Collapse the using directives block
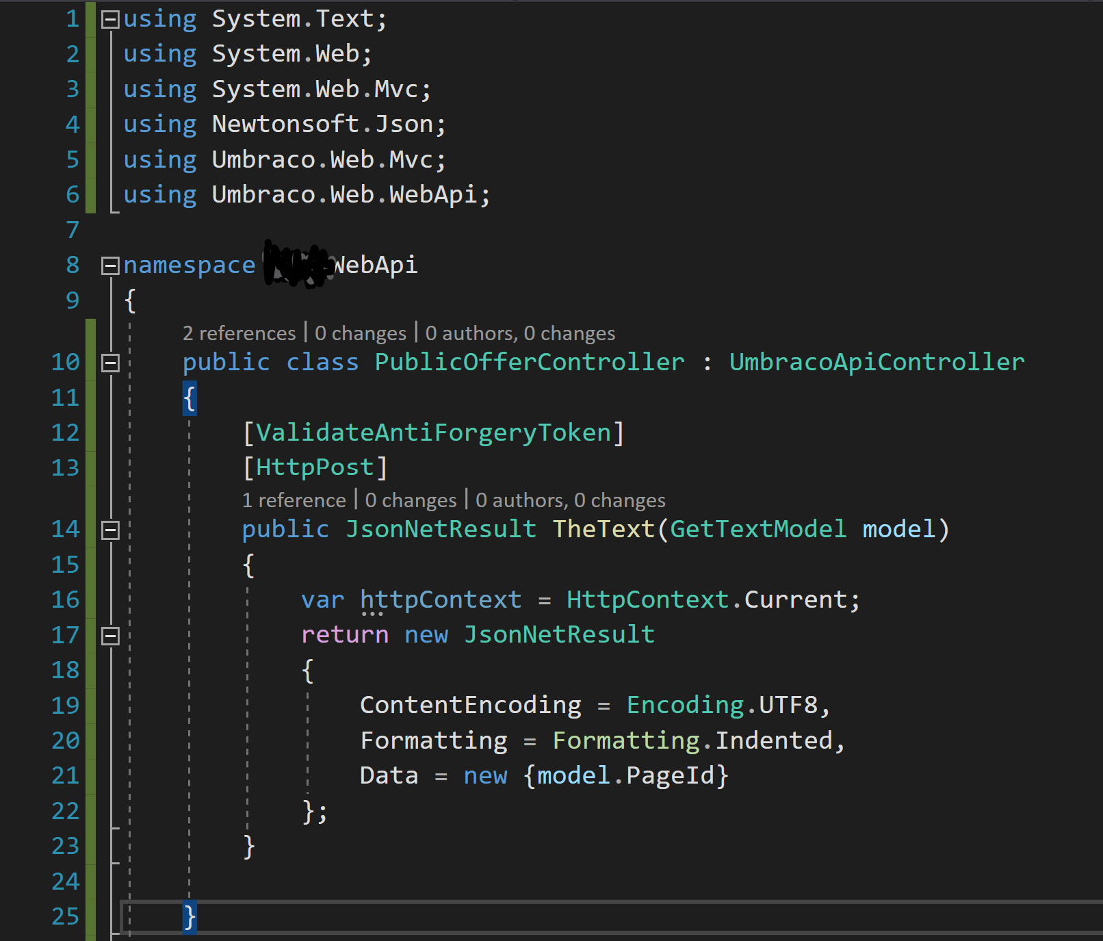 (x=110, y=20)
